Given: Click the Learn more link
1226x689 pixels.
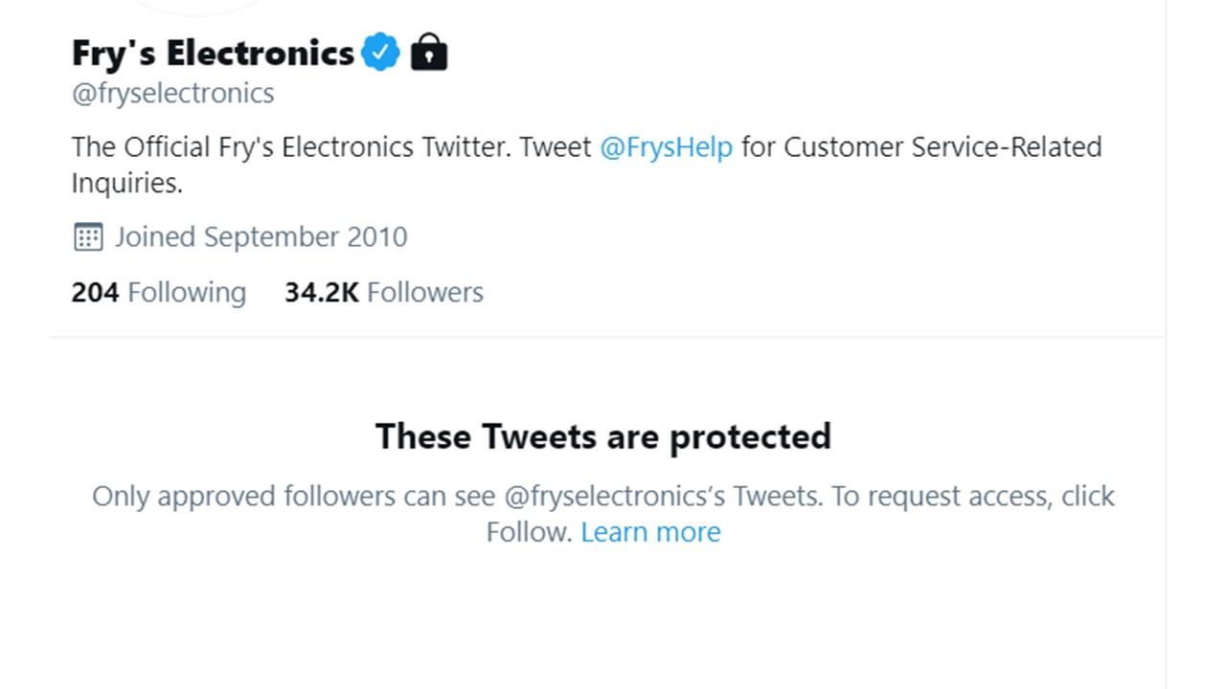Looking at the screenshot, I should click(x=650, y=532).
